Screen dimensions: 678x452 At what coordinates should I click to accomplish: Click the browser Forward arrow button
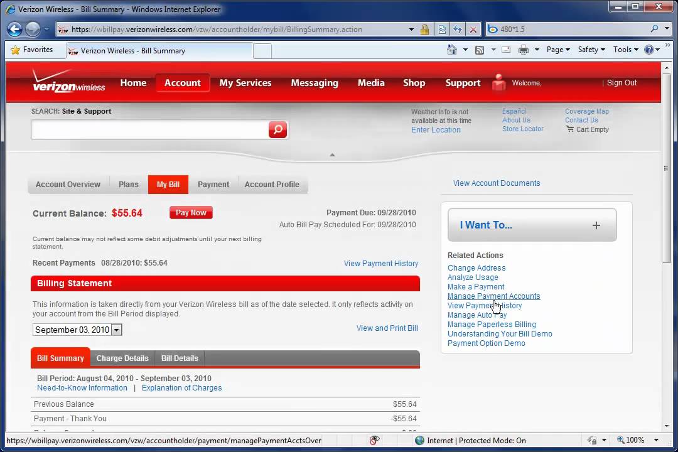[33, 30]
